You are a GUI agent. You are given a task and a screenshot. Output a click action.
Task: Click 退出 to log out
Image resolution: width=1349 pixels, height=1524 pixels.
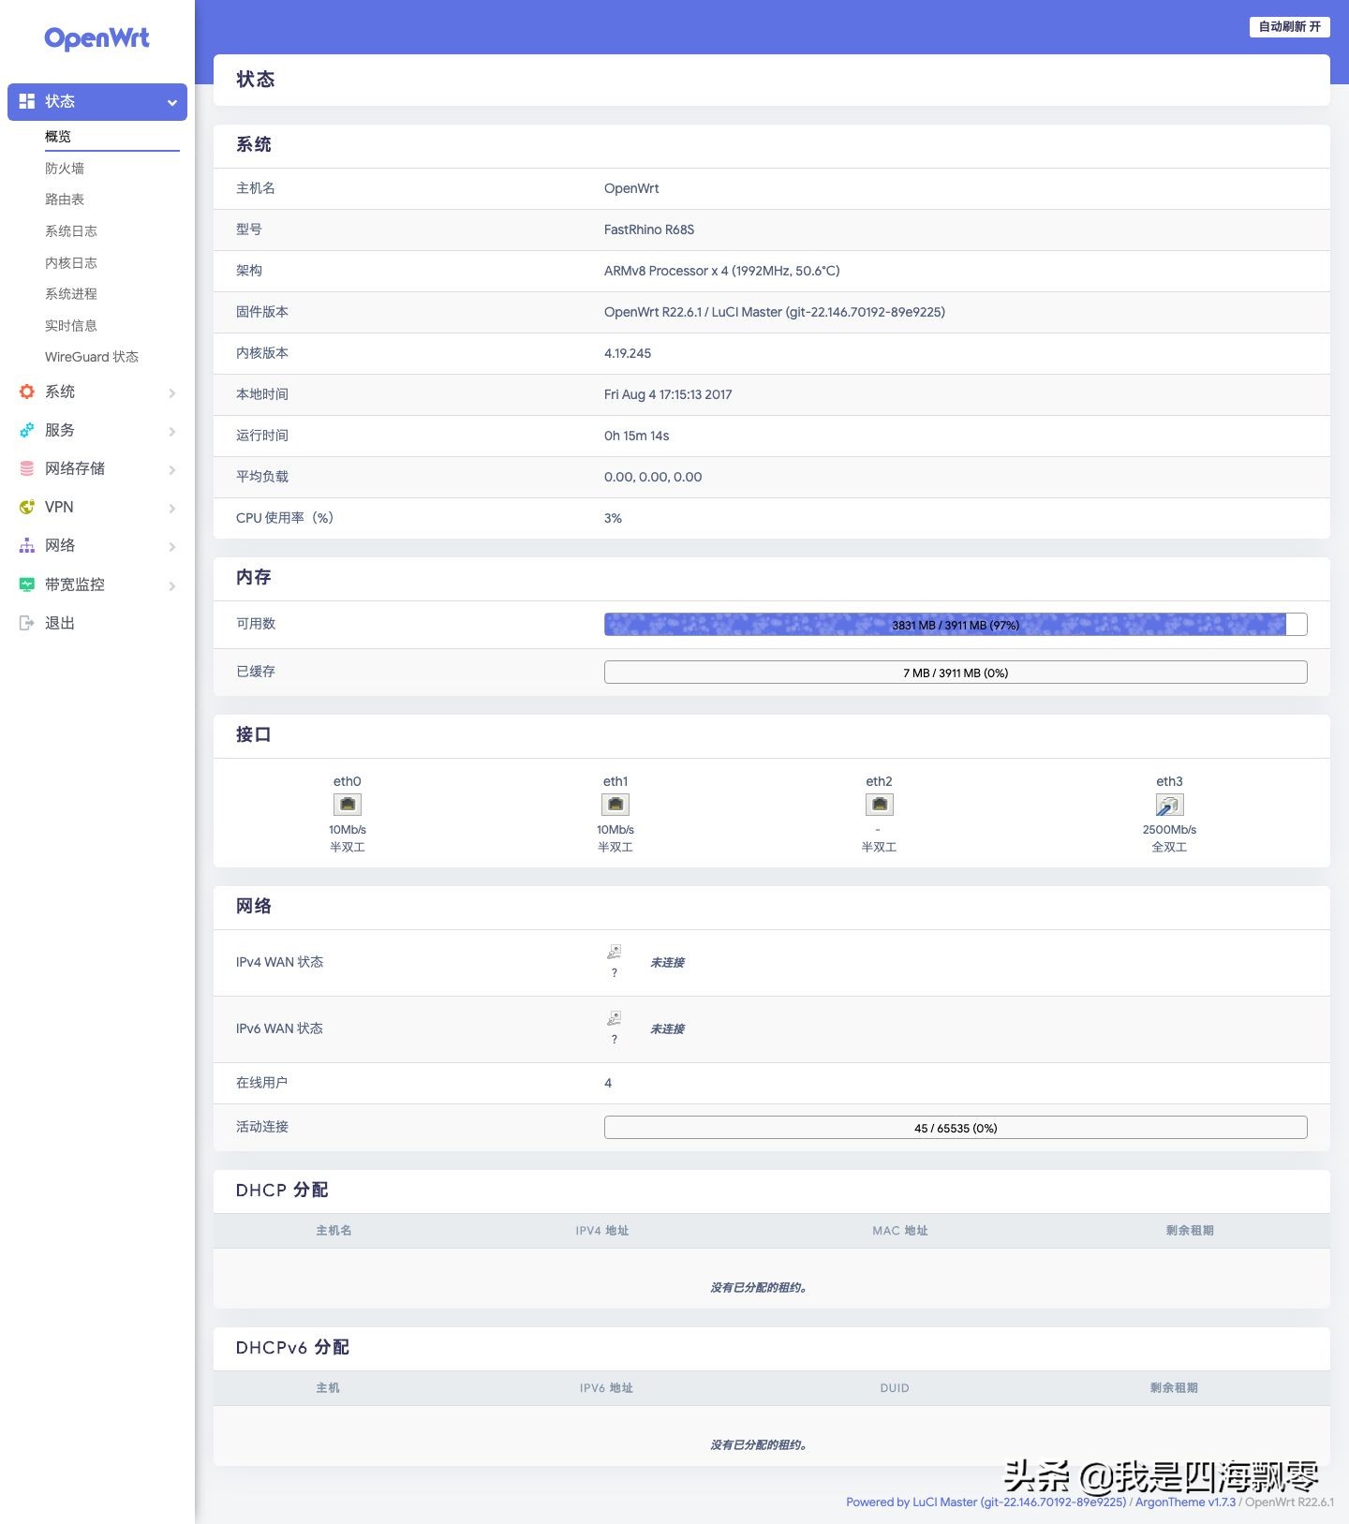pyautogui.click(x=60, y=623)
